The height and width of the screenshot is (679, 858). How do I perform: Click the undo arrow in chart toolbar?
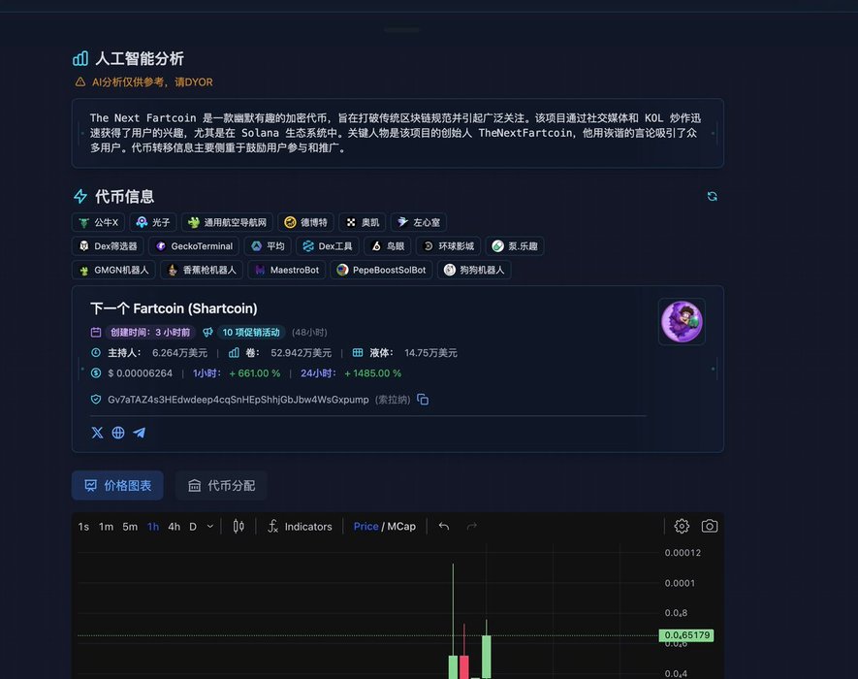444,526
